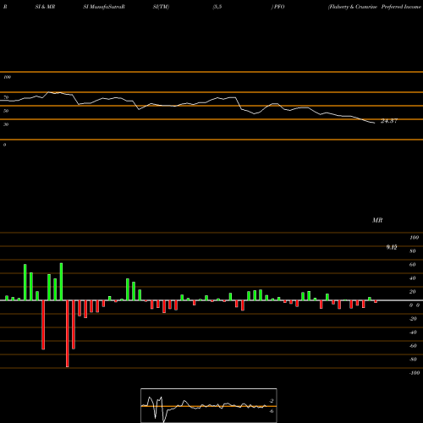423x423 pixels.
Task: Open the mini MR overview chart thumbnail
Action: (209, 405)
